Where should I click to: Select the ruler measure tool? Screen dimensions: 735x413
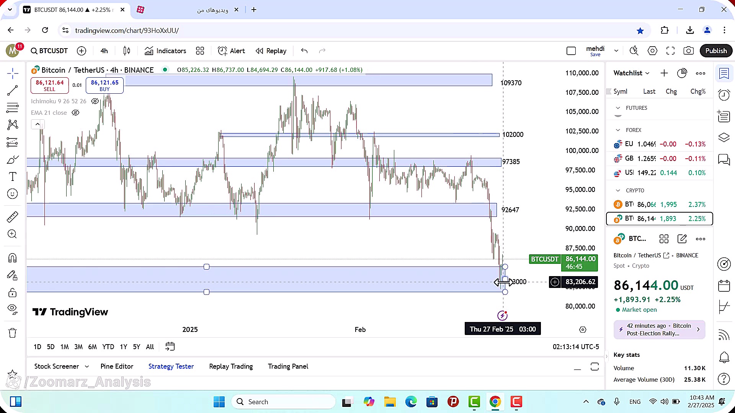pyautogui.click(x=13, y=217)
